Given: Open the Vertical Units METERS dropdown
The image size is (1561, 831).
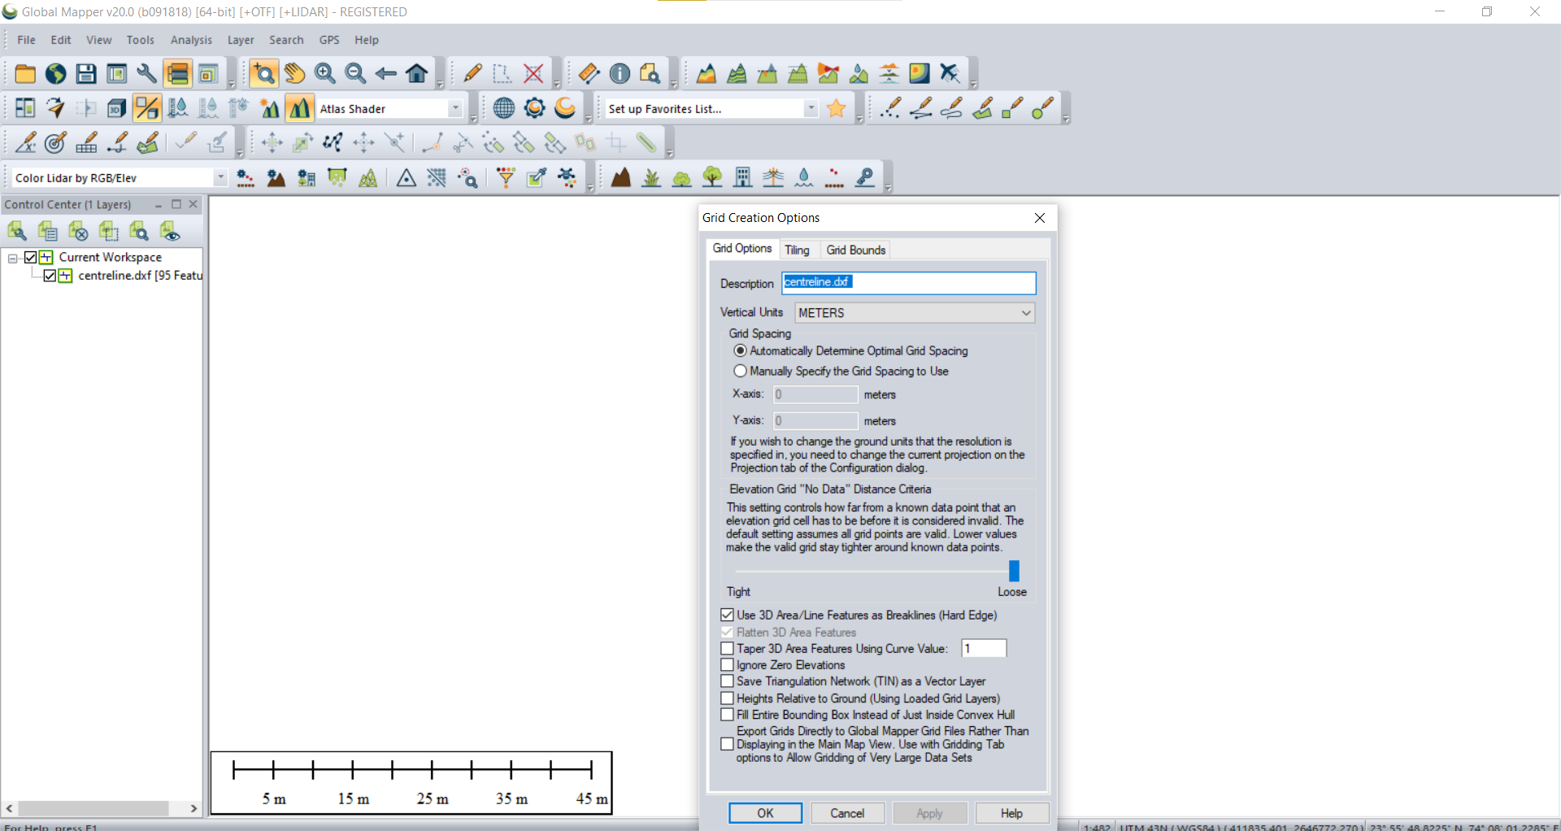Looking at the screenshot, I should [915, 313].
